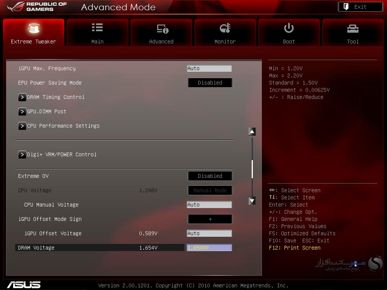Expand DRAM Timing Control submenu
Screen dimensions: 387x290
pos(51,97)
